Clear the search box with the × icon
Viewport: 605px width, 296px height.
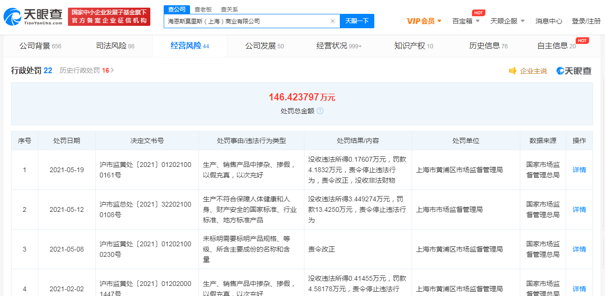click(333, 21)
